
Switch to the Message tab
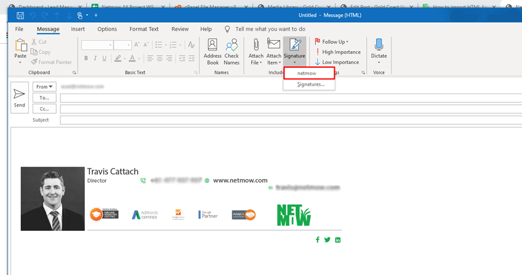pyautogui.click(x=48, y=29)
